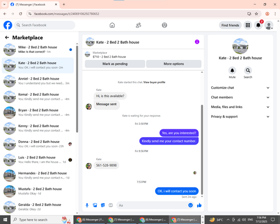
Task: Open Geralda's 2 Bed 2 Bath conversation
Action: click(x=38, y=207)
